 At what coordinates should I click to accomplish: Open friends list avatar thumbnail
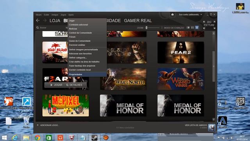(x=212, y=127)
